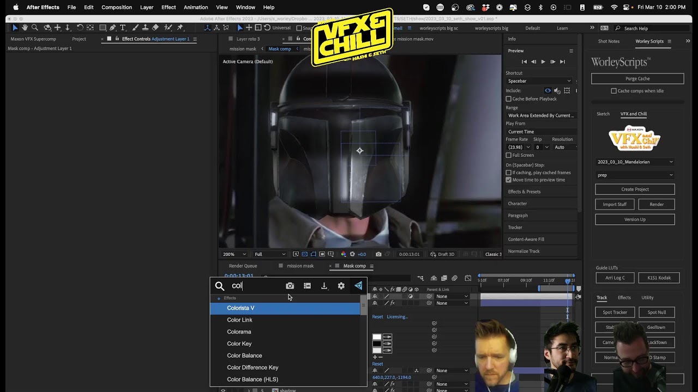Click the Import Stuff button

(615, 204)
